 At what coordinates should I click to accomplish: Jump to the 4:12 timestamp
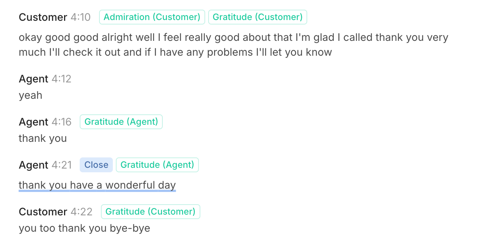pyautogui.click(x=61, y=79)
